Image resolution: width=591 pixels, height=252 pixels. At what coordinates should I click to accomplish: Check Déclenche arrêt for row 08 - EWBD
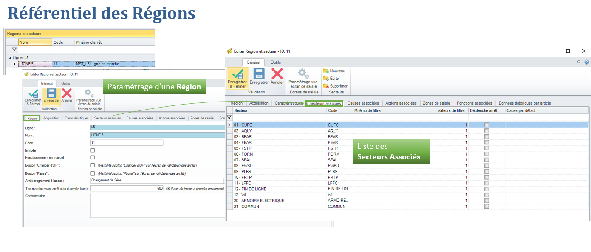coord(486,166)
